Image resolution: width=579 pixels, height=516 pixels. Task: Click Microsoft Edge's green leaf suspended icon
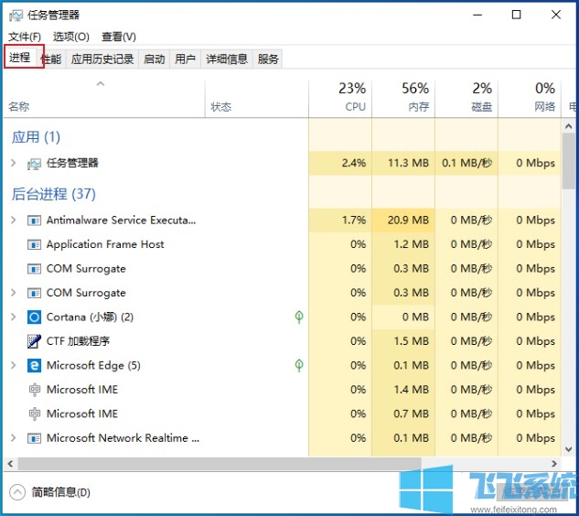299,365
